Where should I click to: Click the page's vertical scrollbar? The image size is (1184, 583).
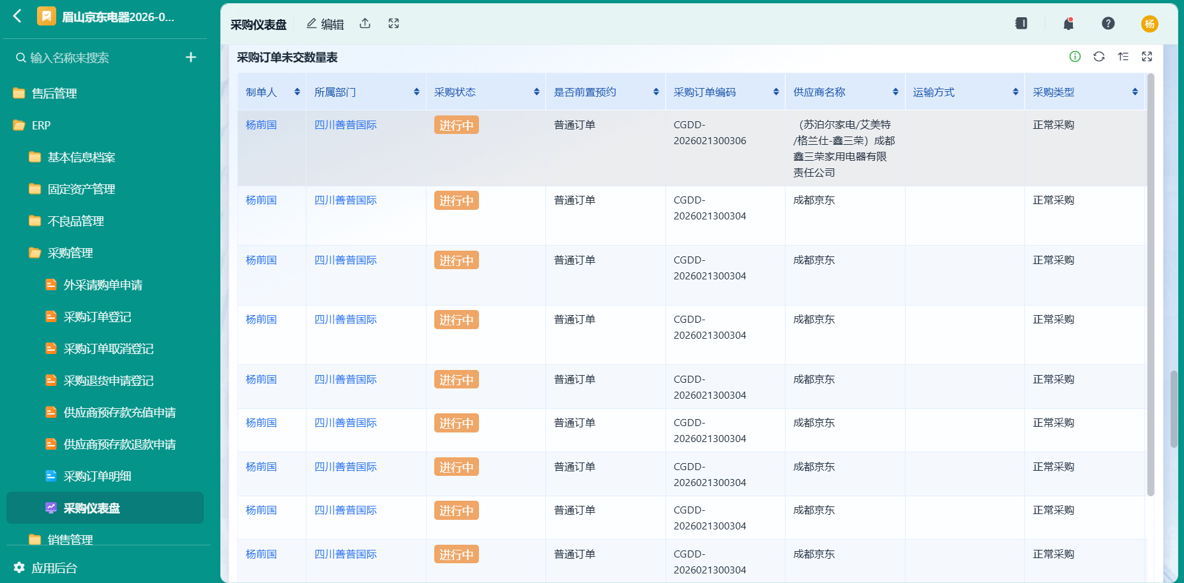(x=1174, y=409)
